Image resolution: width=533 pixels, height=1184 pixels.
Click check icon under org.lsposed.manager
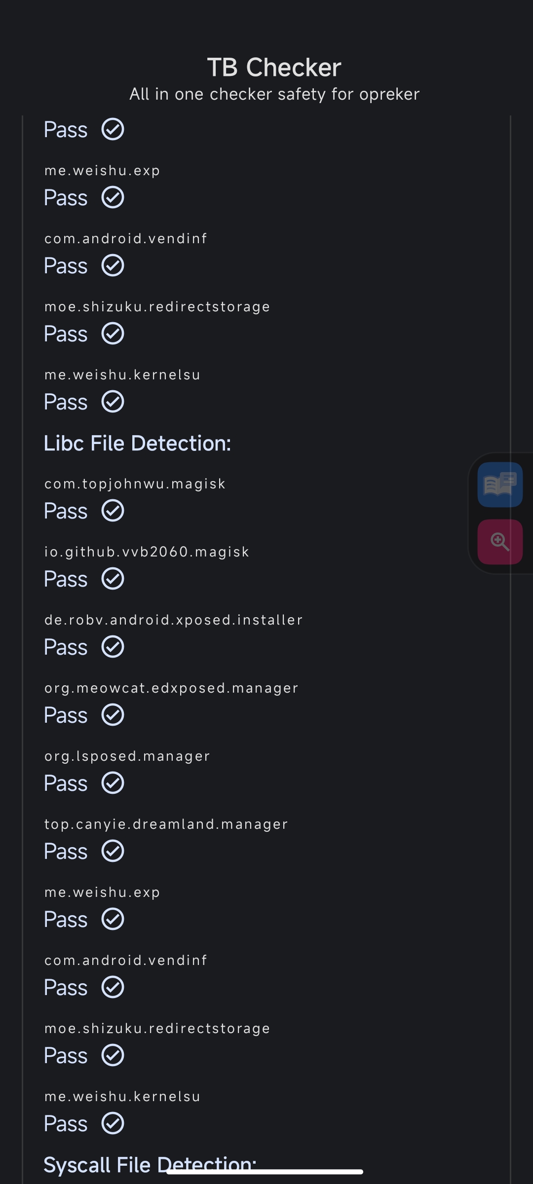pyautogui.click(x=113, y=783)
